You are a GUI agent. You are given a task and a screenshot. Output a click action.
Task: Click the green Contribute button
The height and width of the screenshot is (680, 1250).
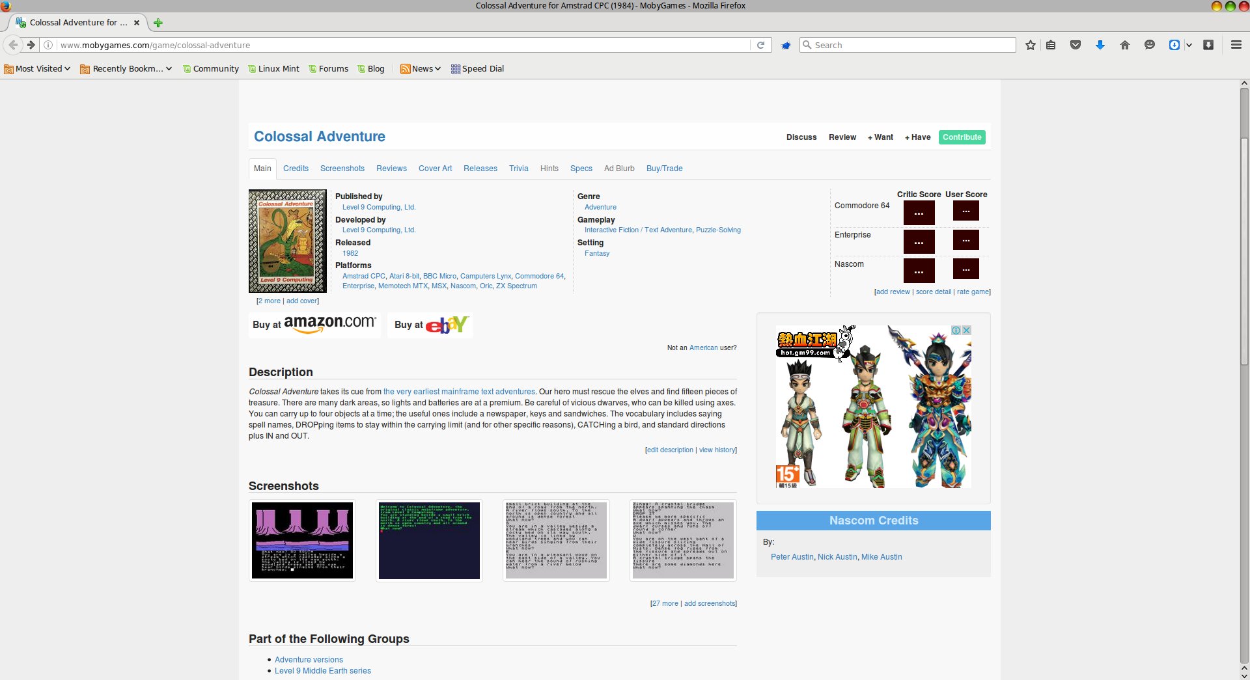[962, 137]
